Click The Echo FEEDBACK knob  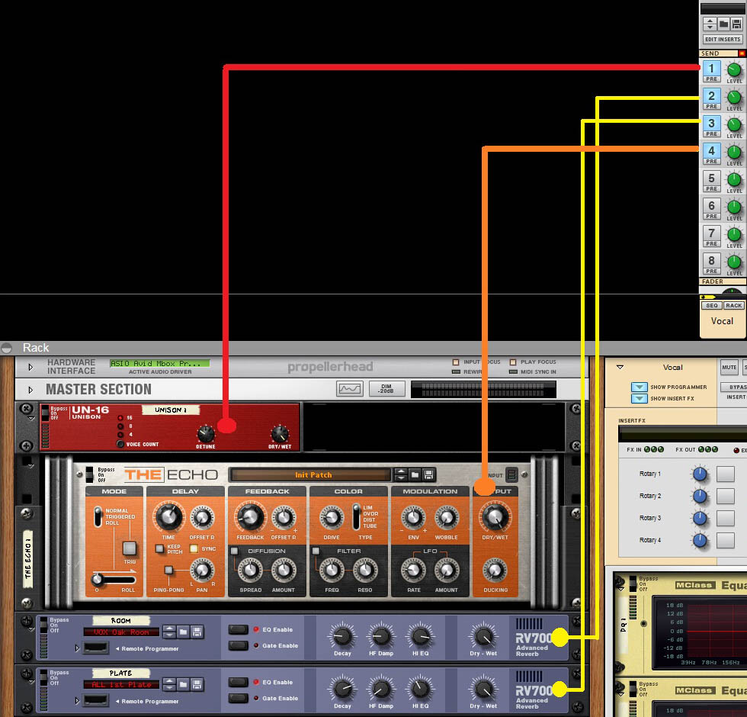coord(250,517)
